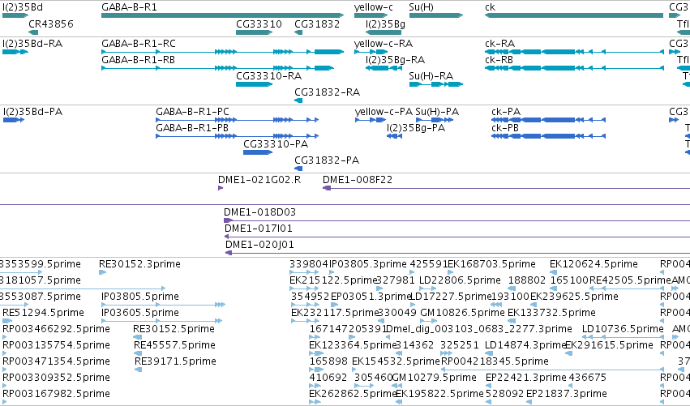This screenshot has height=406, width=690.
Task: Open the EK239625.5prime EST label
Action: point(574,297)
